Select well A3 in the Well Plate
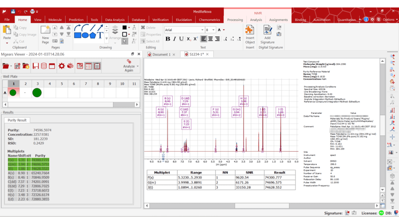The width and height of the screenshot is (399, 224). 37,92
